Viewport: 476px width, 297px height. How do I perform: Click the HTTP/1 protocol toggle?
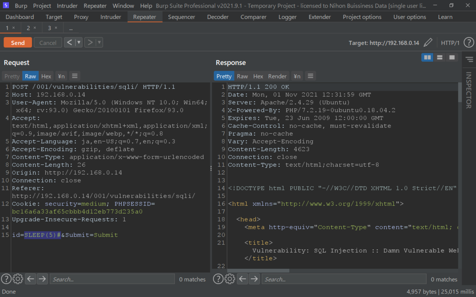click(450, 43)
